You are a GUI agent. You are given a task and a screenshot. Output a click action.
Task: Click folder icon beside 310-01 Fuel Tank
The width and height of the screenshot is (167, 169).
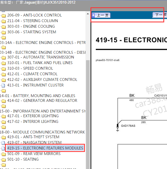coord(4,63)
